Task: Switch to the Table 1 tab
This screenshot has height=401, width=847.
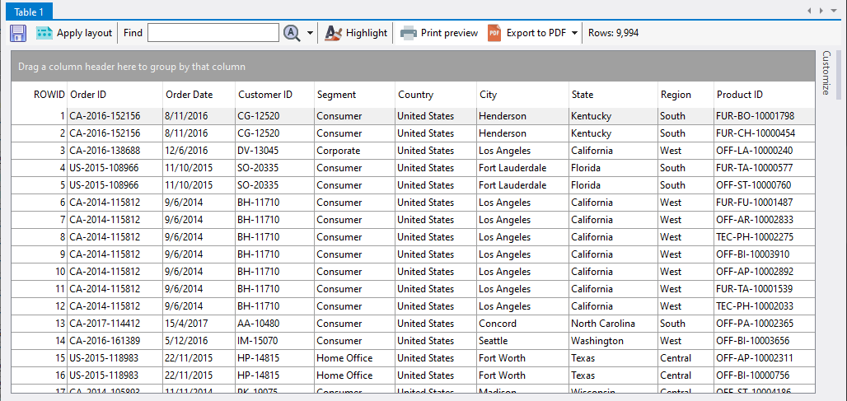Action: tap(29, 12)
